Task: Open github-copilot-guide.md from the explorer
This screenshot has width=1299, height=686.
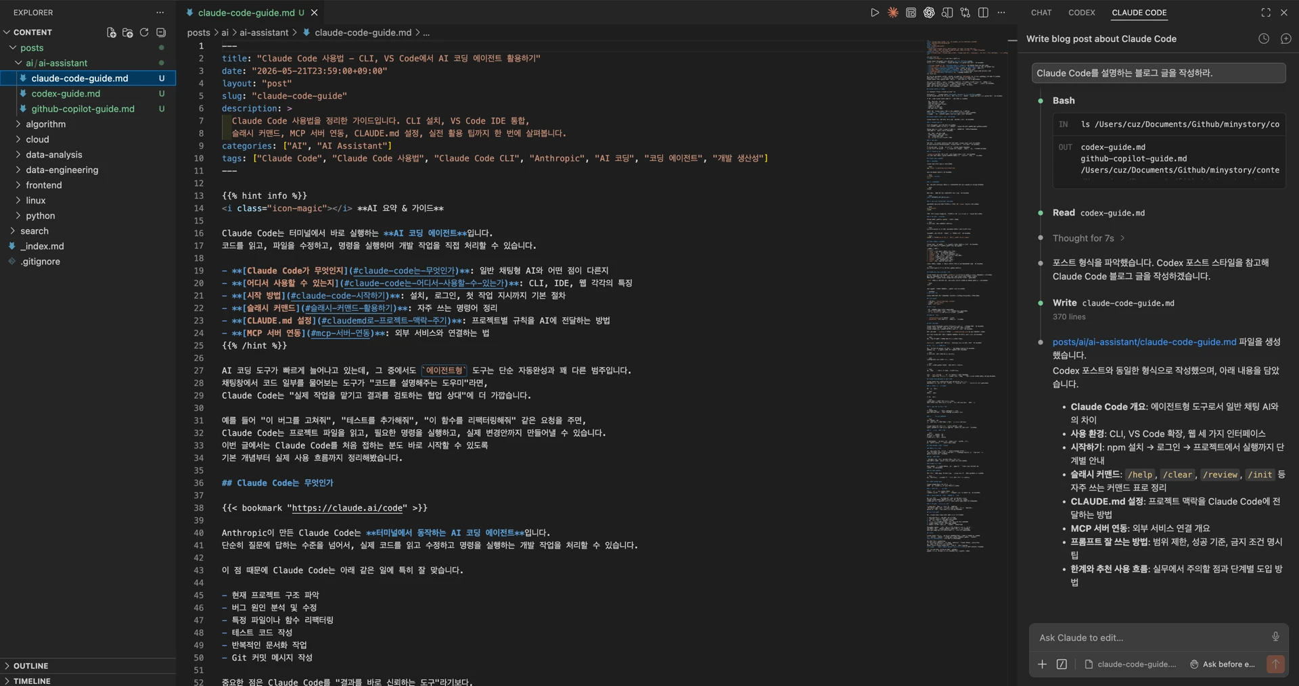Action: click(x=83, y=109)
